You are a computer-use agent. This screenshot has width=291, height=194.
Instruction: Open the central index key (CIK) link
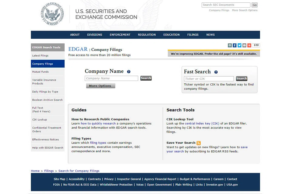[202, 123]
